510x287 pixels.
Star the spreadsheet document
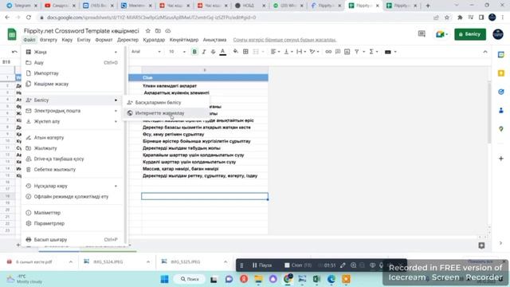(x=148, y=31)
